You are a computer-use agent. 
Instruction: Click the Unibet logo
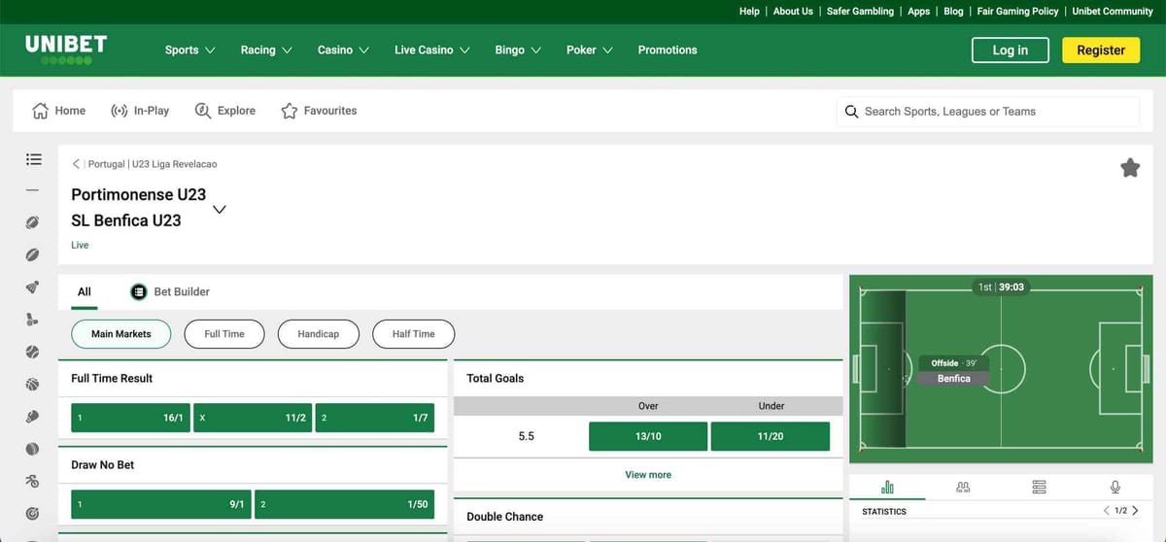[66, 50]
